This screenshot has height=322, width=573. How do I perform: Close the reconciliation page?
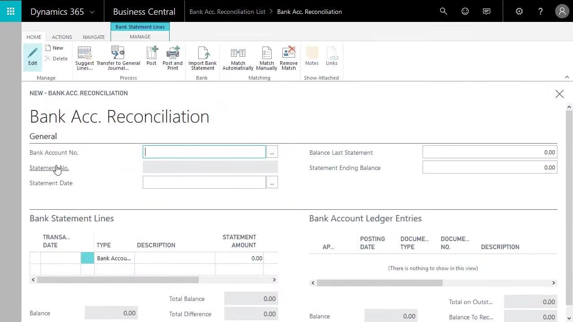[x=560, y=94]
